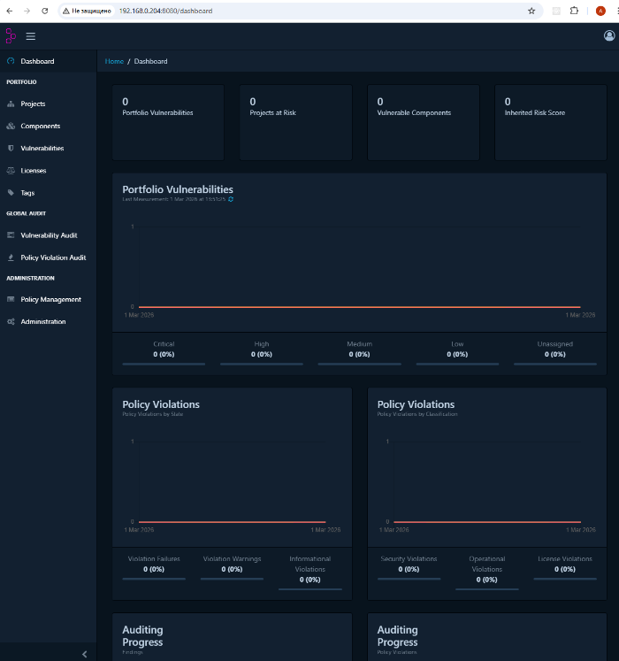This screenshot has height=661, width=619.
Task: Follow the Home breadcrumb link
Action: tap(114, 61)
